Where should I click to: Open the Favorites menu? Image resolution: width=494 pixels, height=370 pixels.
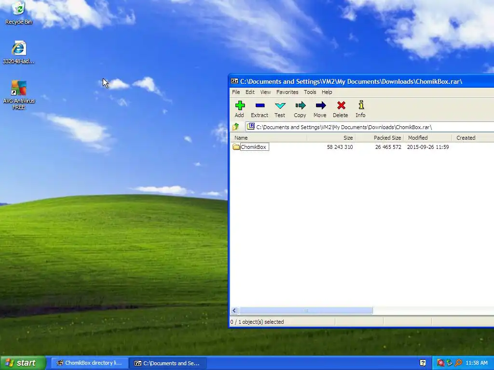288,92
